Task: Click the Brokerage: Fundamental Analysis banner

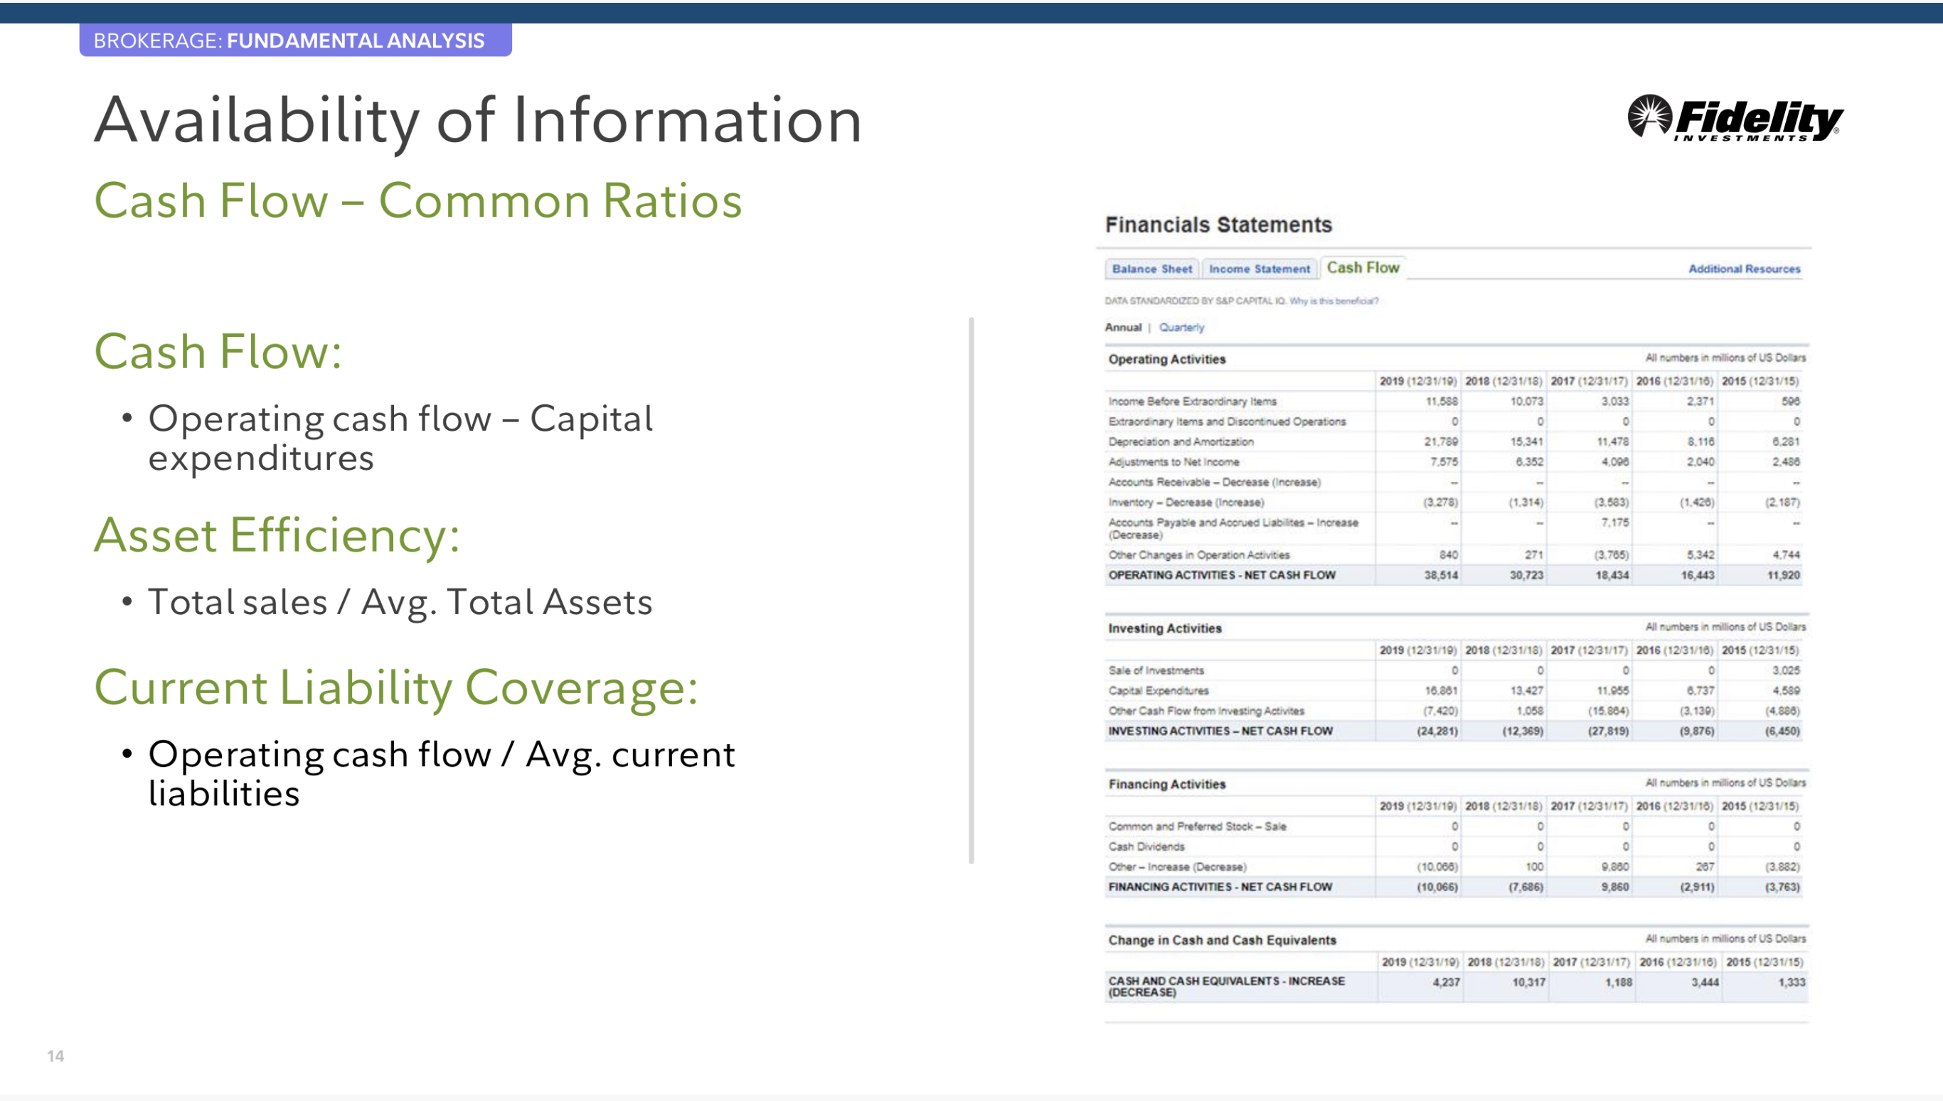Action: [x=295, y=40]
